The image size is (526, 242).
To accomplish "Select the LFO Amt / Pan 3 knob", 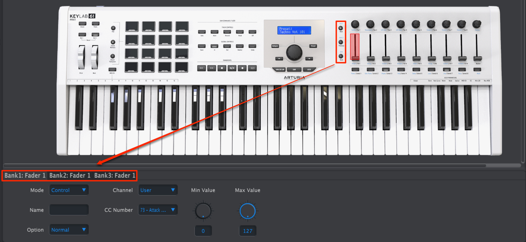I will [x=385, y=24].
